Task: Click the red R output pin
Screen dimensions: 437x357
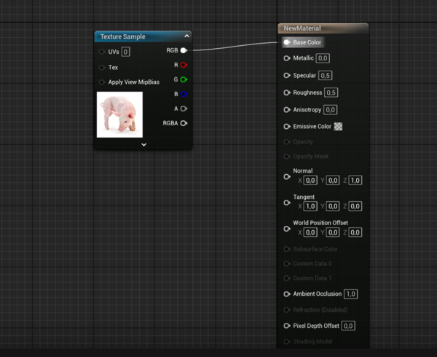Action: pos(184,65)
